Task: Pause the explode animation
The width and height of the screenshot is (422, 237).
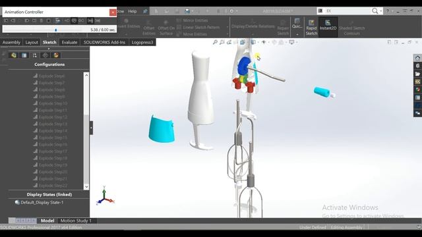Action: (41, 20)
